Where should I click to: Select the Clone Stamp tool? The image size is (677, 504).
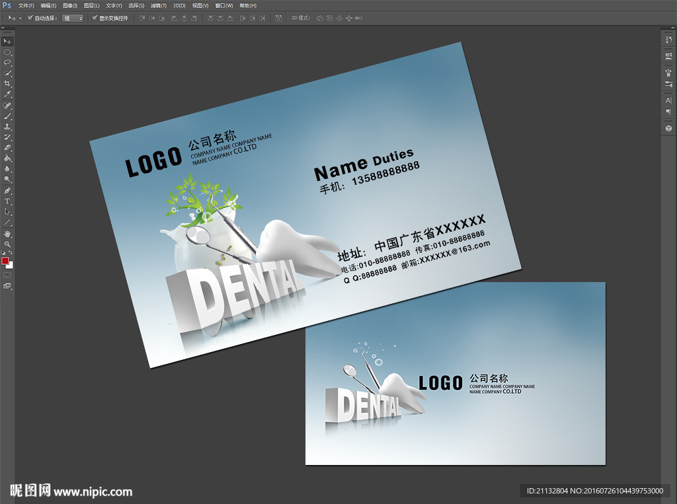click(x=7, y=127)
